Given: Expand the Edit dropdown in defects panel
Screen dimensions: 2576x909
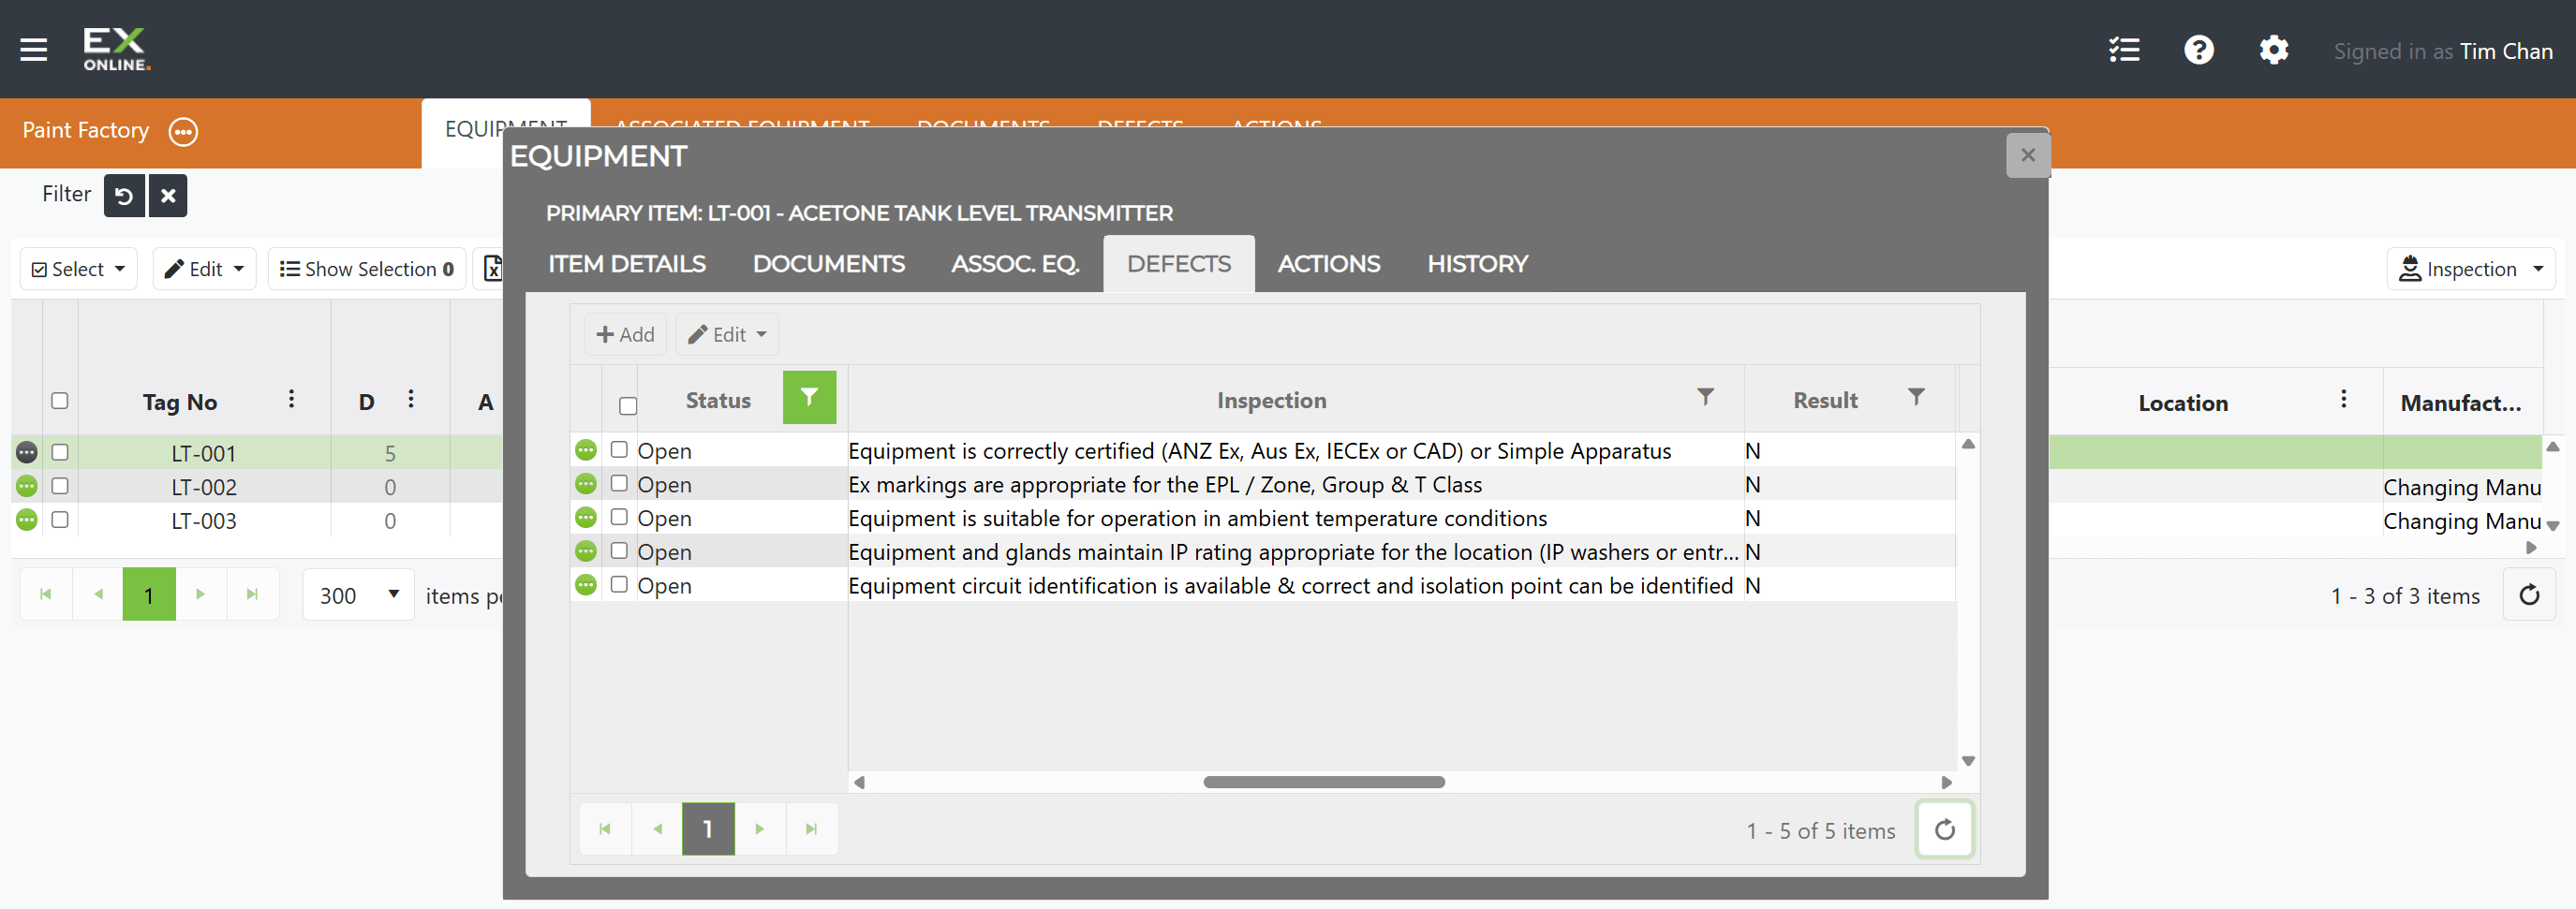Looking at the screenshot, I should (727, 334).
